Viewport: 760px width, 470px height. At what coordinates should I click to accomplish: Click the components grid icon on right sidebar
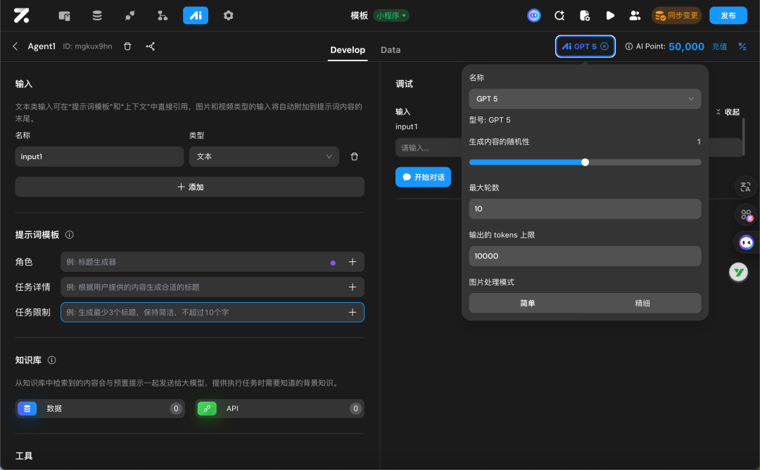745,214
